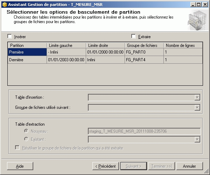Screen dimensions: 210x175
Task: Toggle Réutiliser le groupe de fichiers checkbox
Action: (17, 148)
